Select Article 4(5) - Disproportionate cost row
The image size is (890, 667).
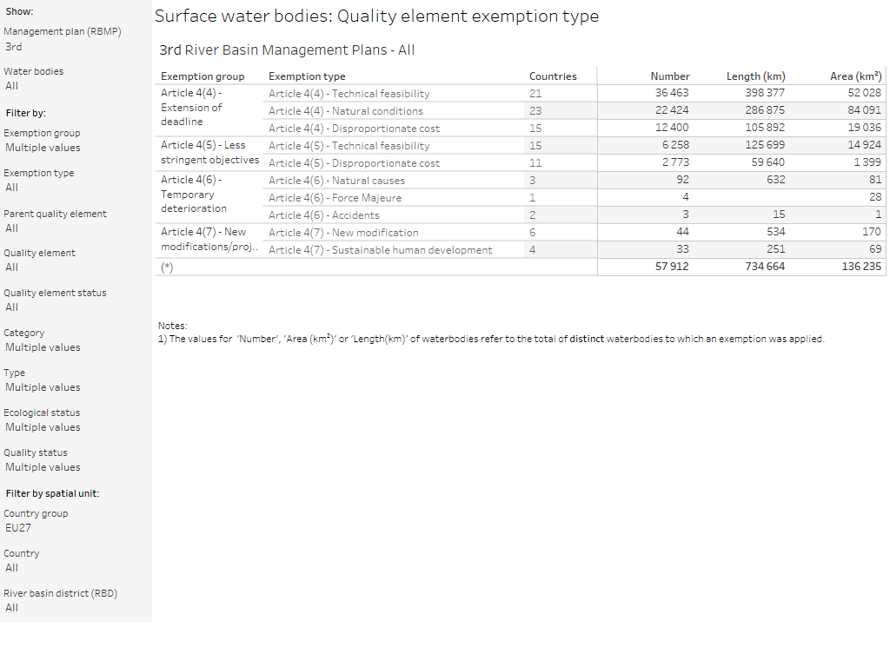click(355, 163)
